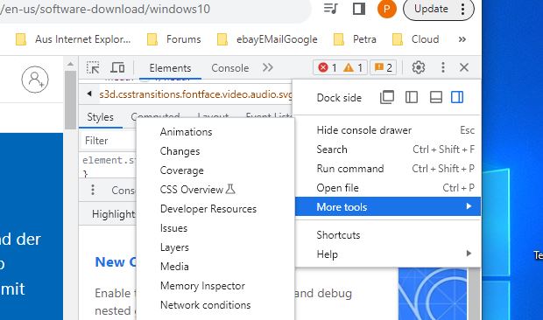Open the Issues tool
This screenshot has height=320, width=543.
215,228
